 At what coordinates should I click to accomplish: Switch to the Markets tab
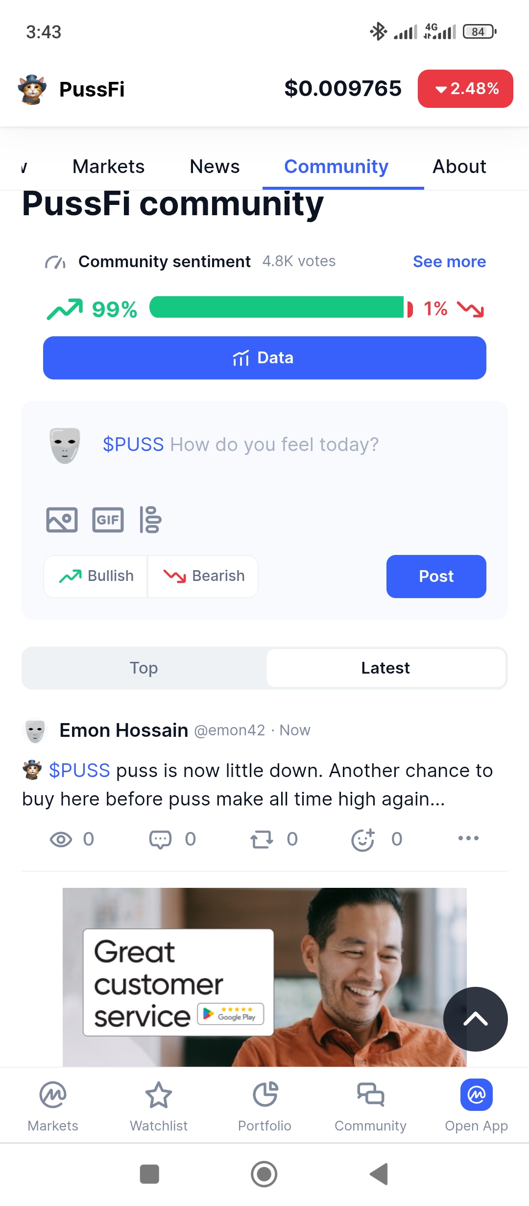tap(108, 167)
